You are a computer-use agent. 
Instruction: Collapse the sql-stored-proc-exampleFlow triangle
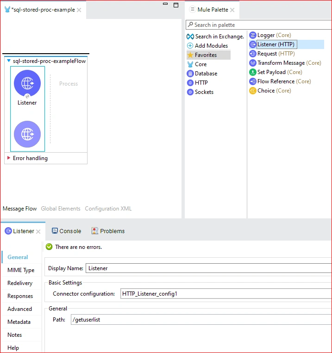point(9,61)
